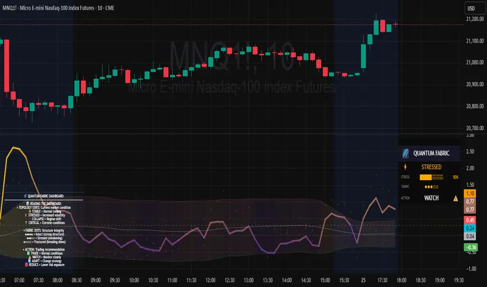Image resolution: width=487 pixels, height=287 pixels.
Task: Click the yellow WATCH triangle in the legend
Action: (30, 257)
